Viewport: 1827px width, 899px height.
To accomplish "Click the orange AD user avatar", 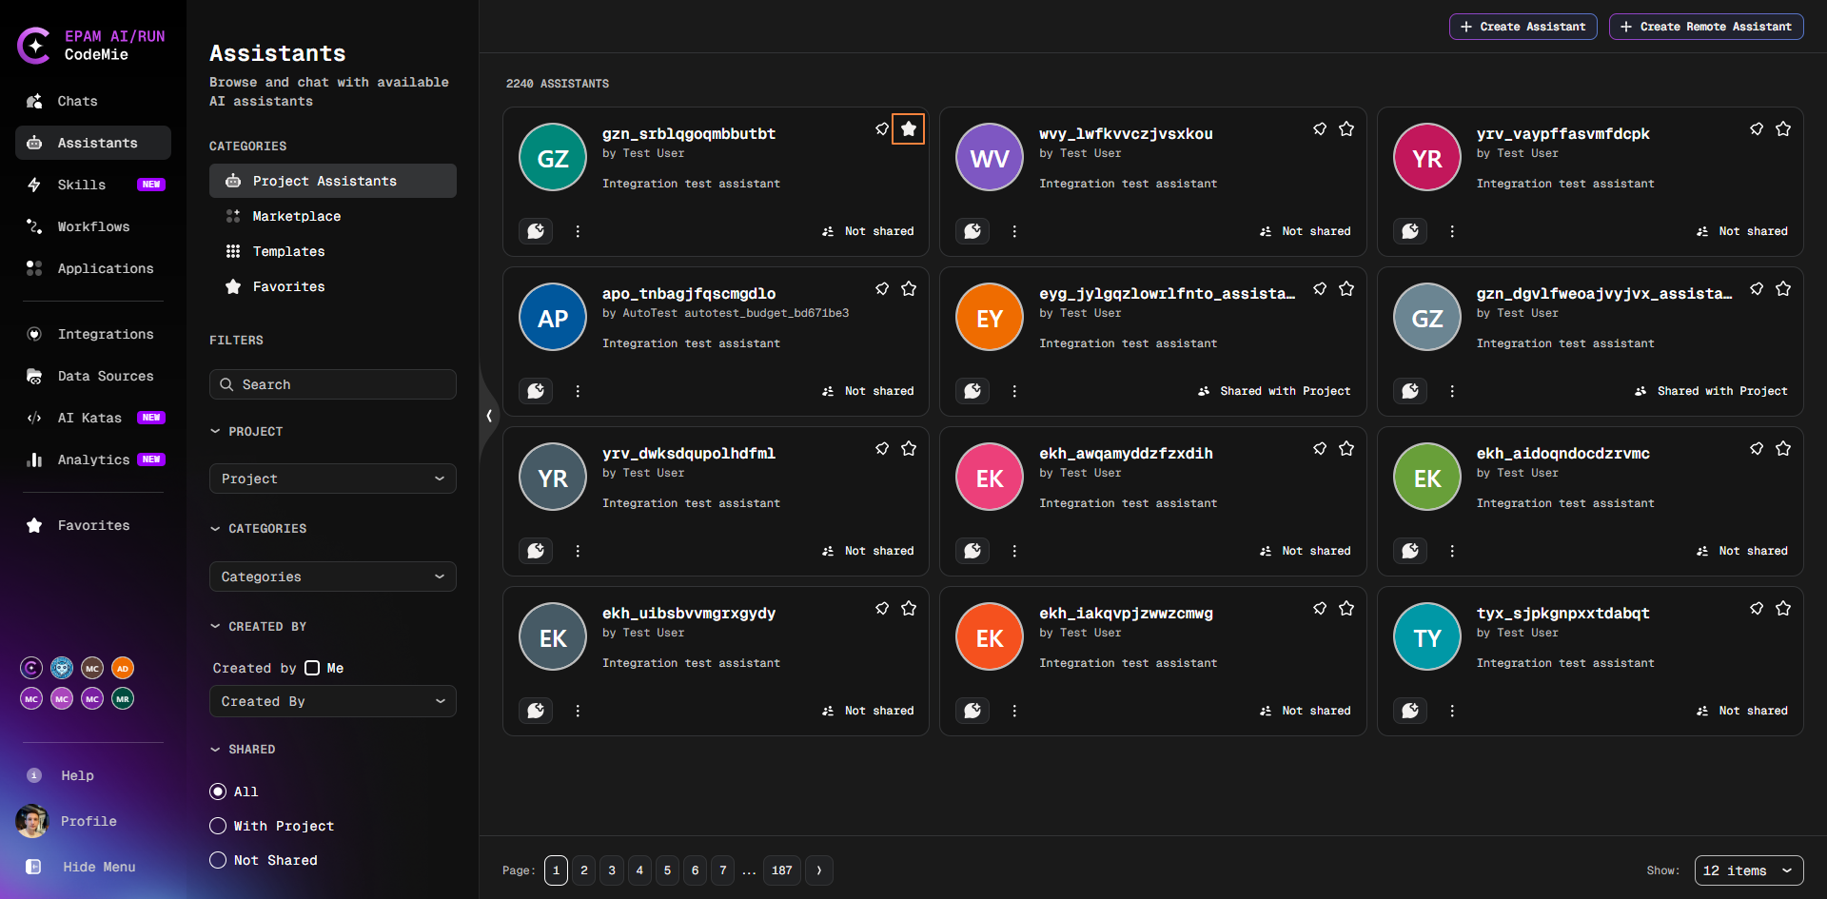I will (x=123, y=668).
